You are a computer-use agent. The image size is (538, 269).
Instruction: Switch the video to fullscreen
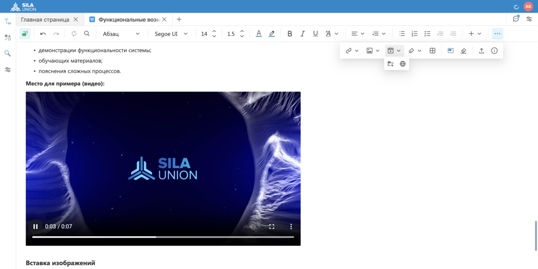[272, 226]
